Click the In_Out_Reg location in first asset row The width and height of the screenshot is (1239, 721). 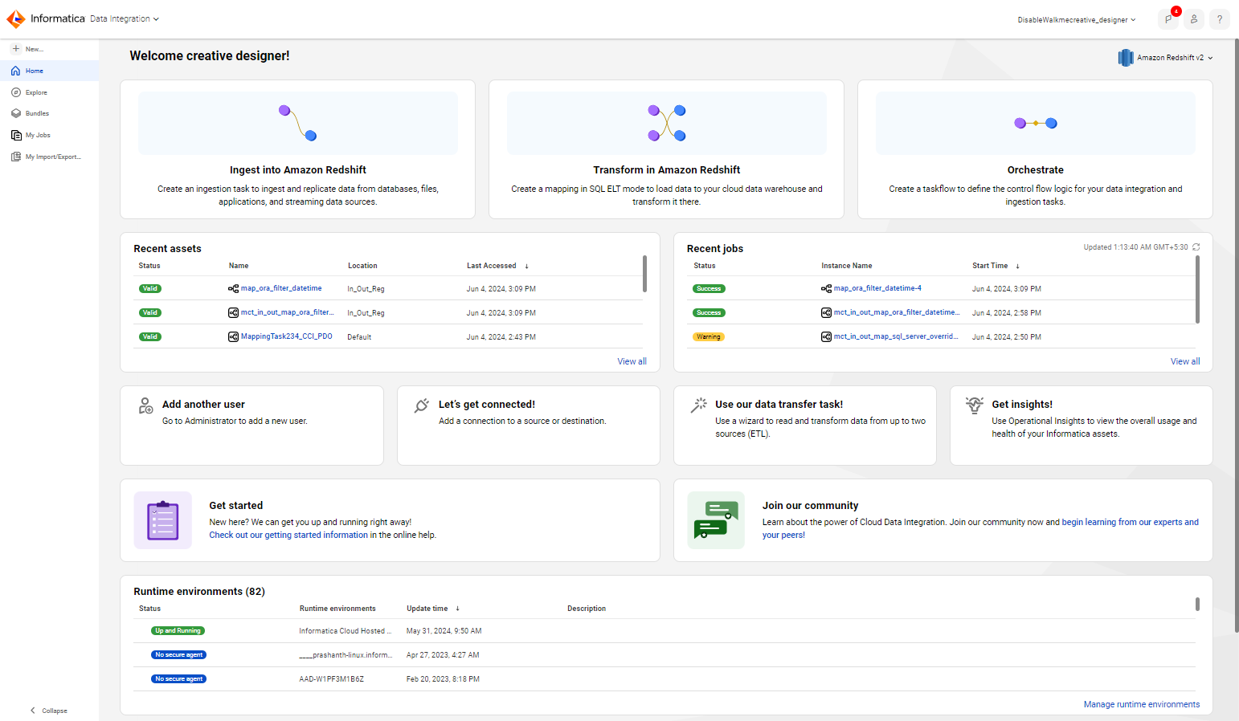click(x=366, y=289)
